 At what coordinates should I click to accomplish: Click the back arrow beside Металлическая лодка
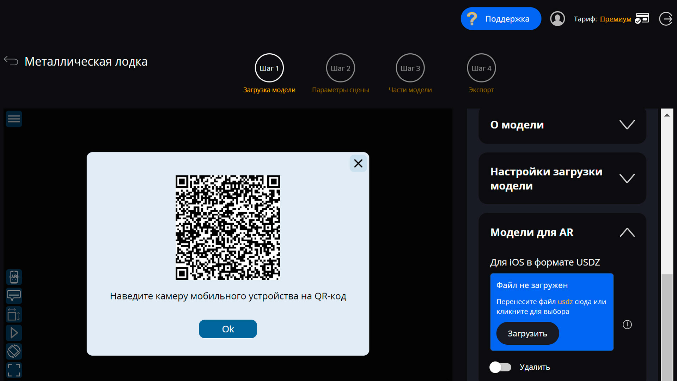tap(11, 61)
